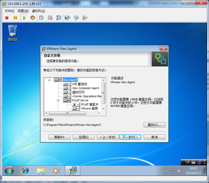209x183 pixels.
Task: Open the Recycle Bin on the desktop
Action: (12, 31)
